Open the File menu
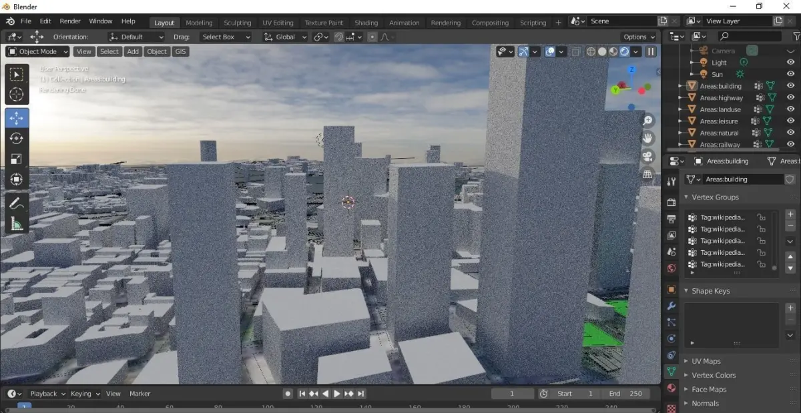This screenshot has width=801, height=413. click(x=25, y=21)
